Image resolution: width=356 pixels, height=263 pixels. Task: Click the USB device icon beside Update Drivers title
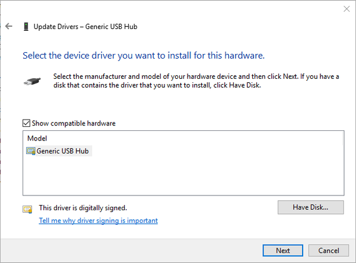pyautogui.click(x=26, y=27)
